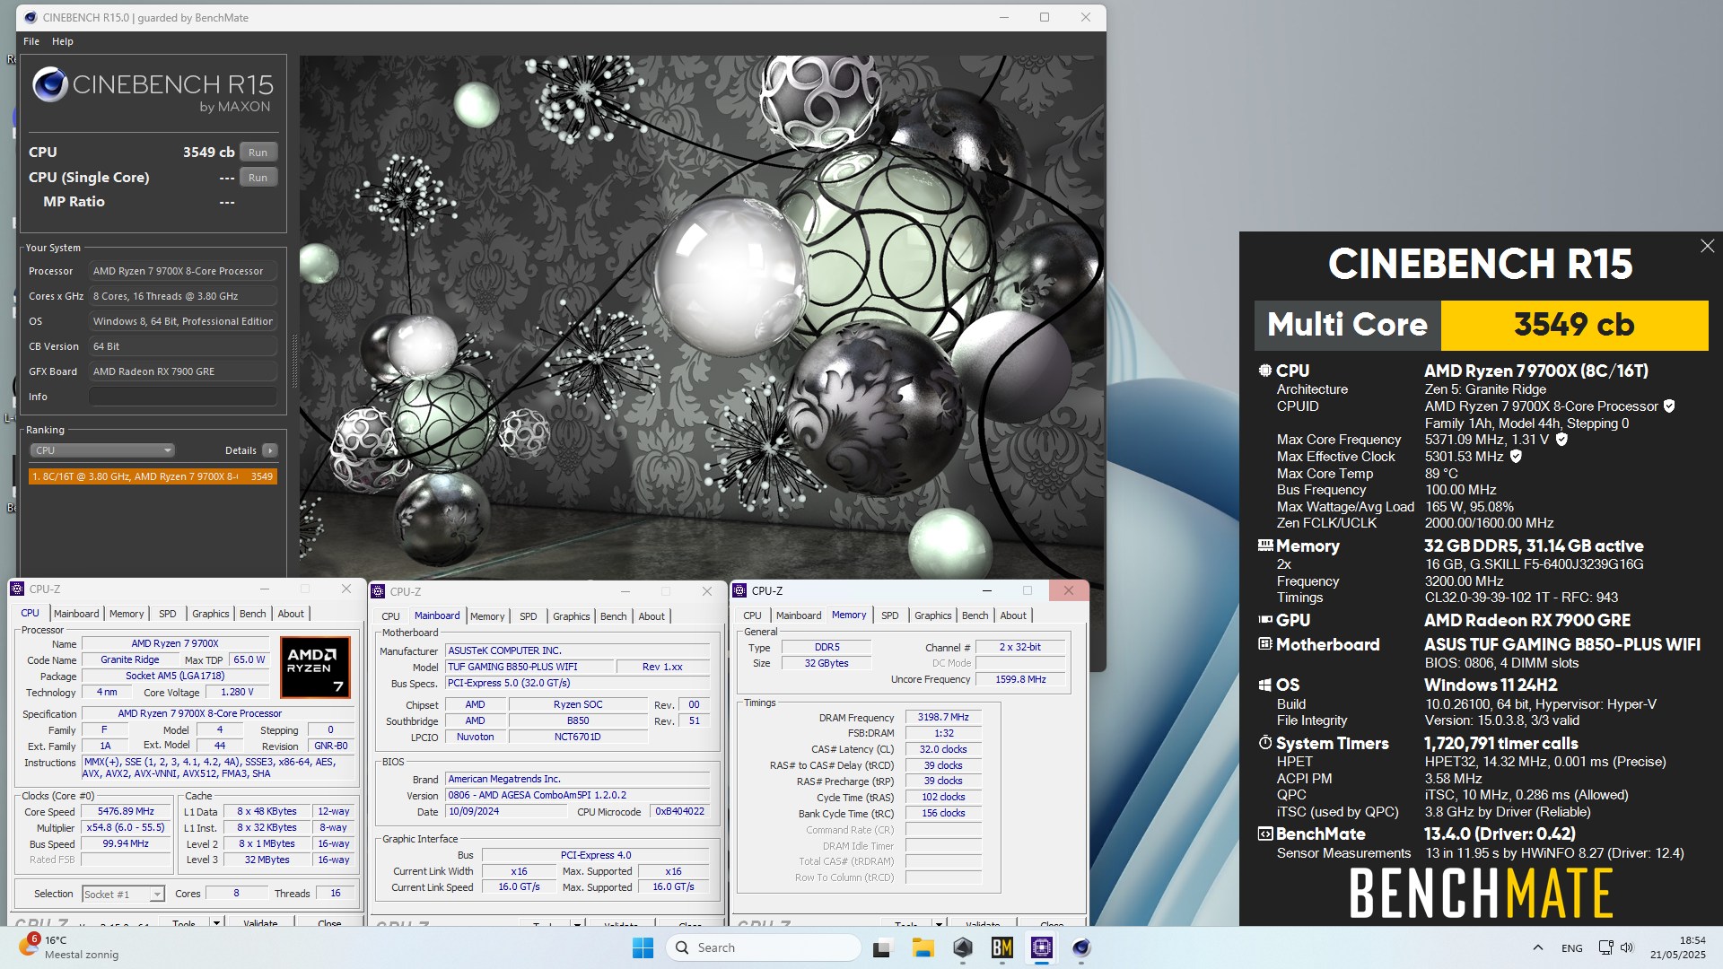This screenshot has height=969, width=1723.
Task: Click the Details arrow button in Ranking
Action: pos(269,450)
